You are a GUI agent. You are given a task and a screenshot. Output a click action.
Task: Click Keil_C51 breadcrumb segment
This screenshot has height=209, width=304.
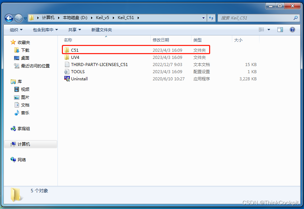coord(125,18)
